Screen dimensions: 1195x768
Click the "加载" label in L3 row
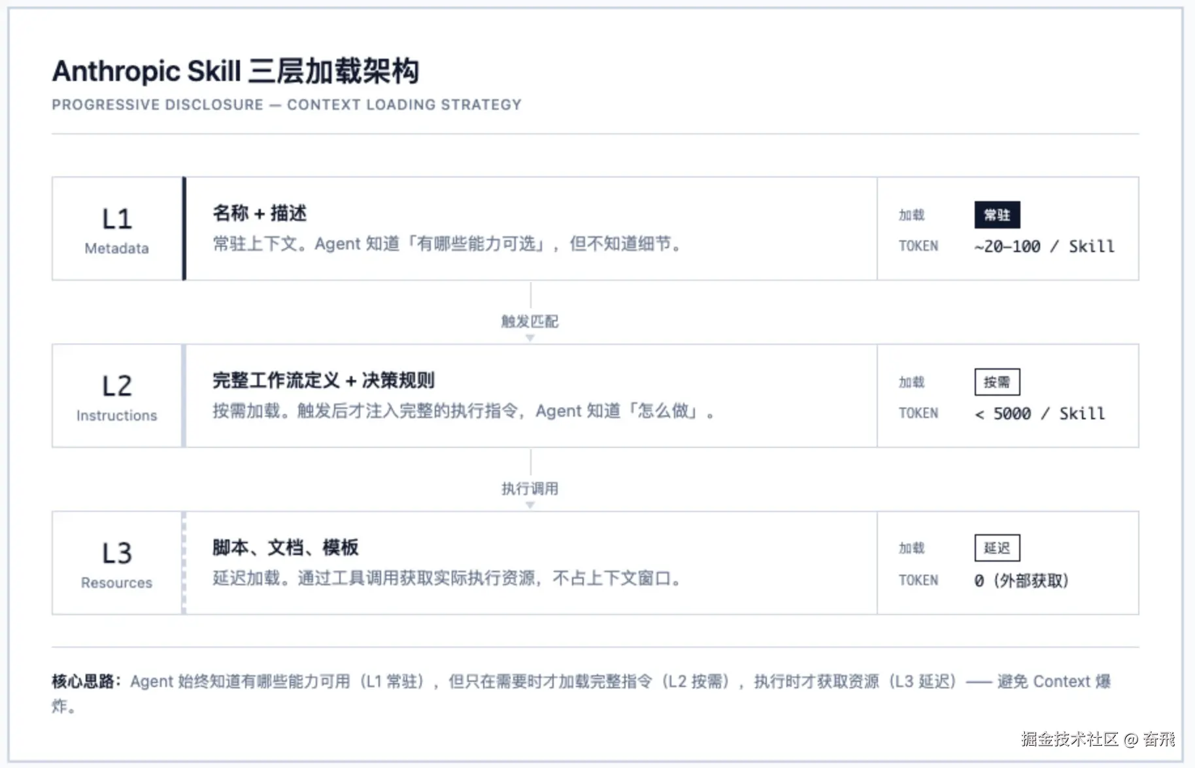click(911, 548)
